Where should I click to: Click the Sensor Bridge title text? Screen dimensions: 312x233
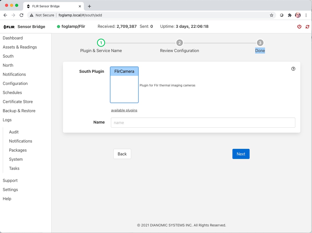click(x=31, y=27)
